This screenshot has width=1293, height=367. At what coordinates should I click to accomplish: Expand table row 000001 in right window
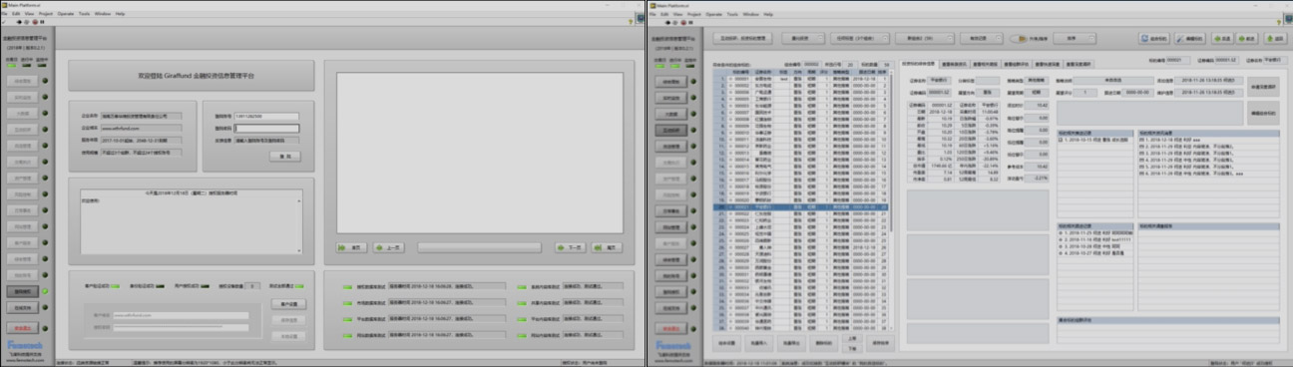[730, 79]
